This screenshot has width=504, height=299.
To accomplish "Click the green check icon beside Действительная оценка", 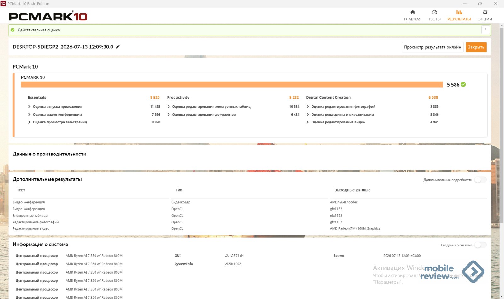I will (13, 30).
